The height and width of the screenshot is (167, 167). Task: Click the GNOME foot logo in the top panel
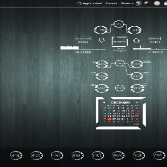pos(79,3)
